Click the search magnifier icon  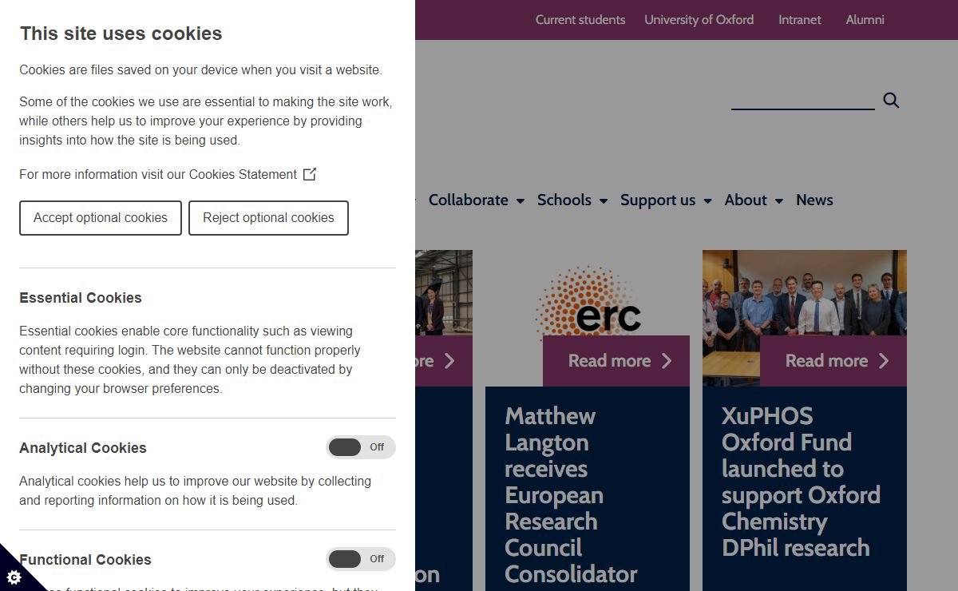click(891, 101)
